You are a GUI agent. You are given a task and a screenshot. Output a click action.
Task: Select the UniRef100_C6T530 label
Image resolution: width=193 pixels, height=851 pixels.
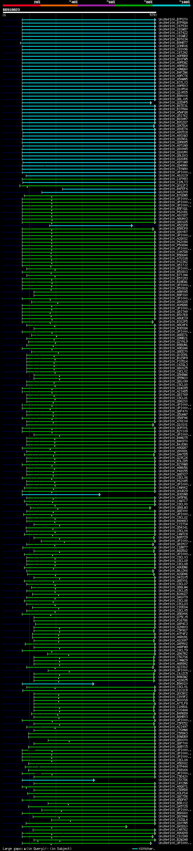(x=173, y=26)
